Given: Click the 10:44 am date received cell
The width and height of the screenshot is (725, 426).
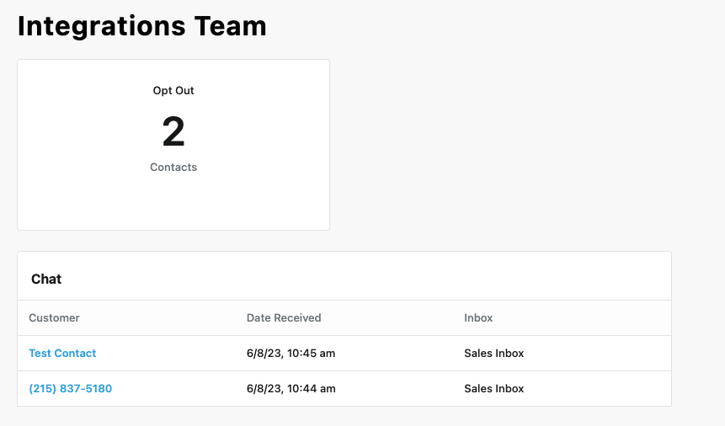Looking at the screenshot, I should [x=291, y=389].
